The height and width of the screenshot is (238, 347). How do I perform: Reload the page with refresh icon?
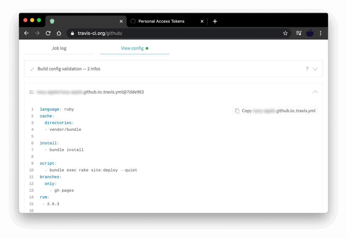click(x=48, y=33)
